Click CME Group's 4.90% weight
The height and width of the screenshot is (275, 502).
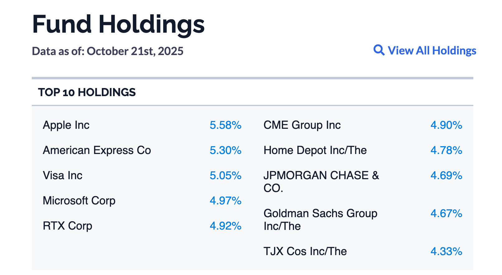click(x=446, y=125)
